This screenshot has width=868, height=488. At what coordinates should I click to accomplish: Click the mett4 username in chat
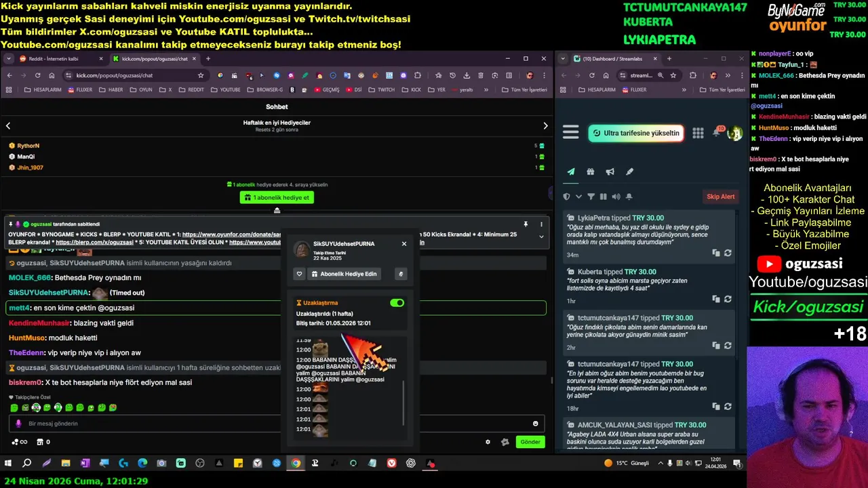click(x=19, y=308)
